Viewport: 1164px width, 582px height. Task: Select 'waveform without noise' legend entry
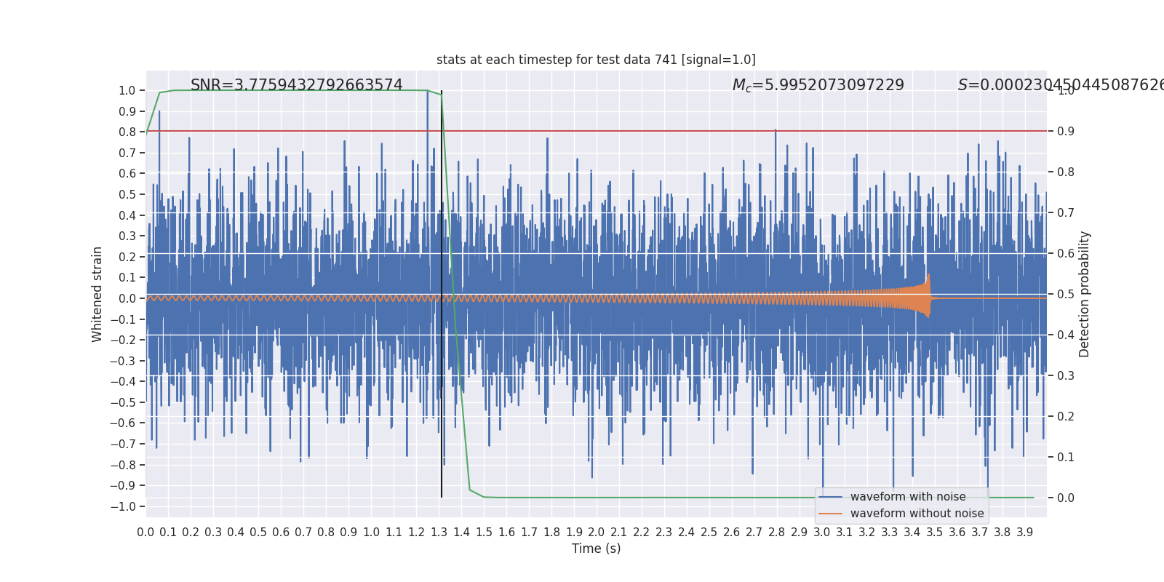pos(917,514)
